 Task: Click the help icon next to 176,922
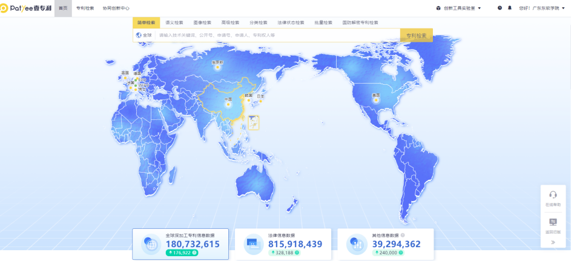[x=194, y=253]
